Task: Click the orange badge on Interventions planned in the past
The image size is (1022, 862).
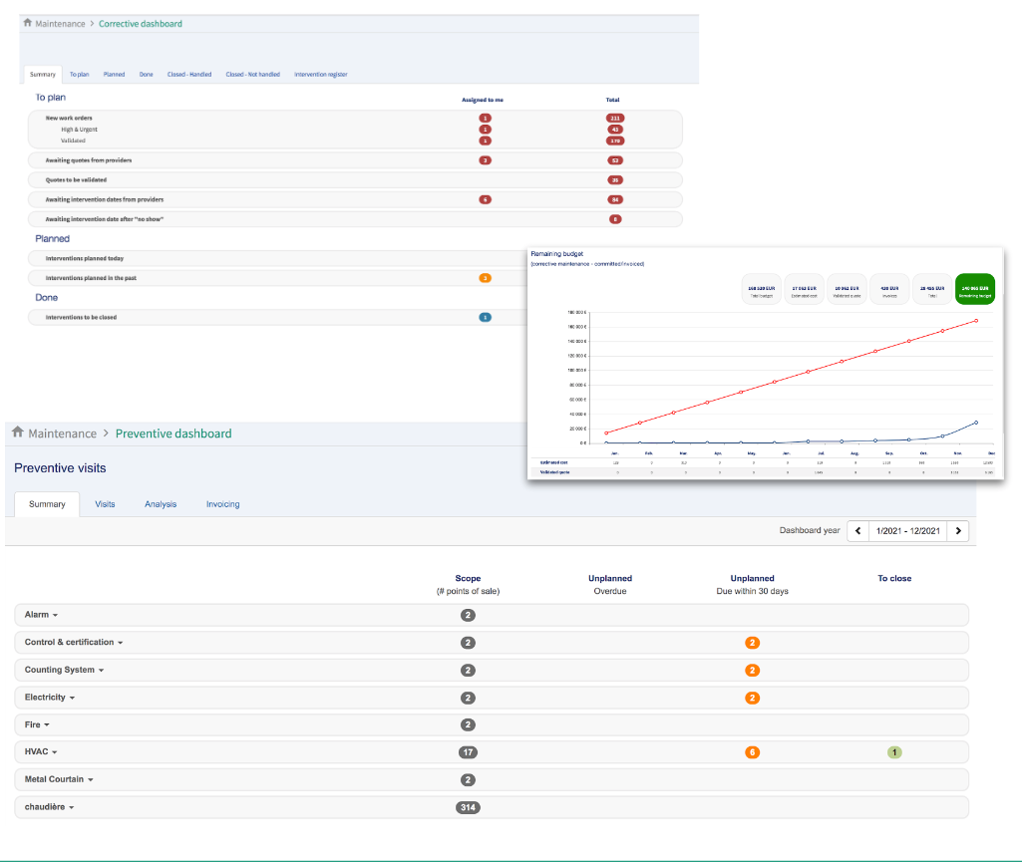Action: click(485, 279)
